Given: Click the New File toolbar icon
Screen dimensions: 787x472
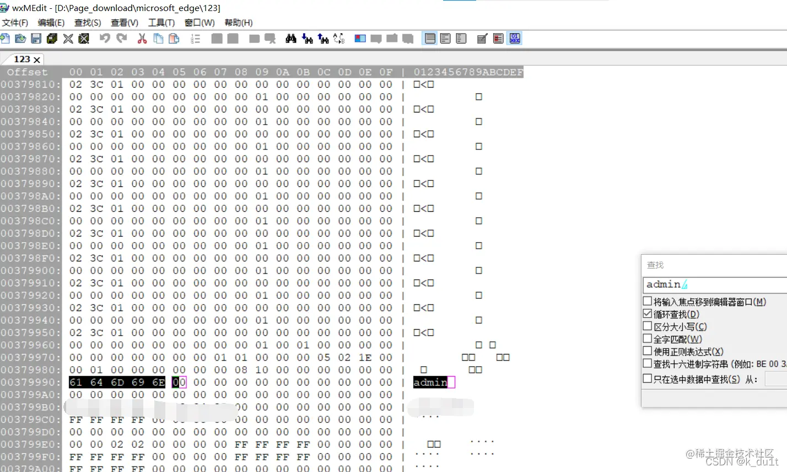Looking at the screenshot, I should (x=5, y=38).
